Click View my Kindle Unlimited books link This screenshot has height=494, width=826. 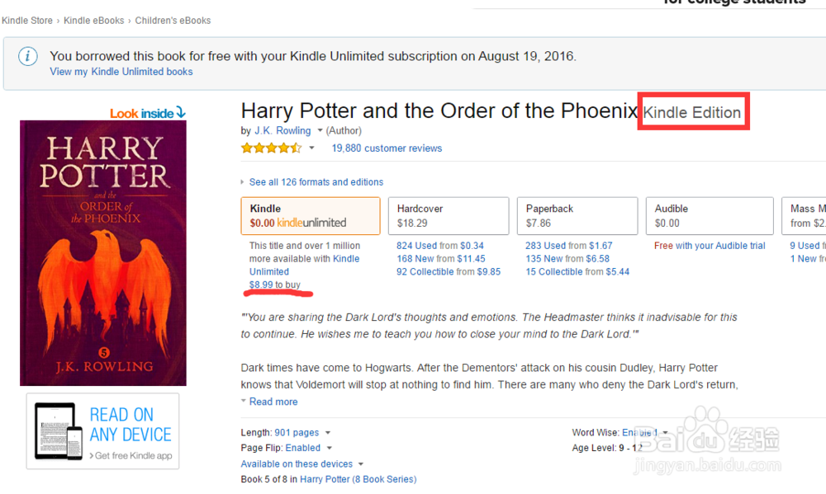click(x=121, y=72)
